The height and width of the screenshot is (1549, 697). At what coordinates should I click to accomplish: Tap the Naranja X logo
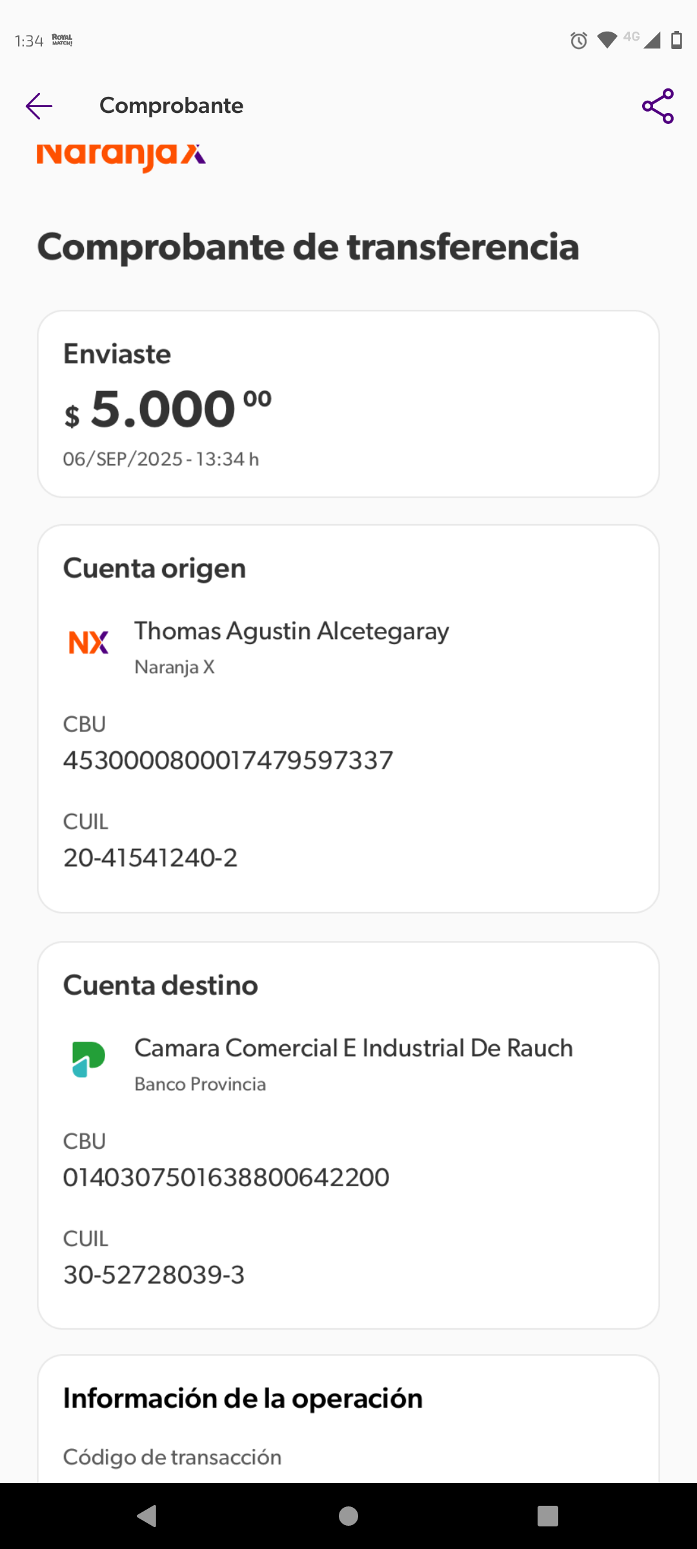pyautogui.click(x=121, y=156)
